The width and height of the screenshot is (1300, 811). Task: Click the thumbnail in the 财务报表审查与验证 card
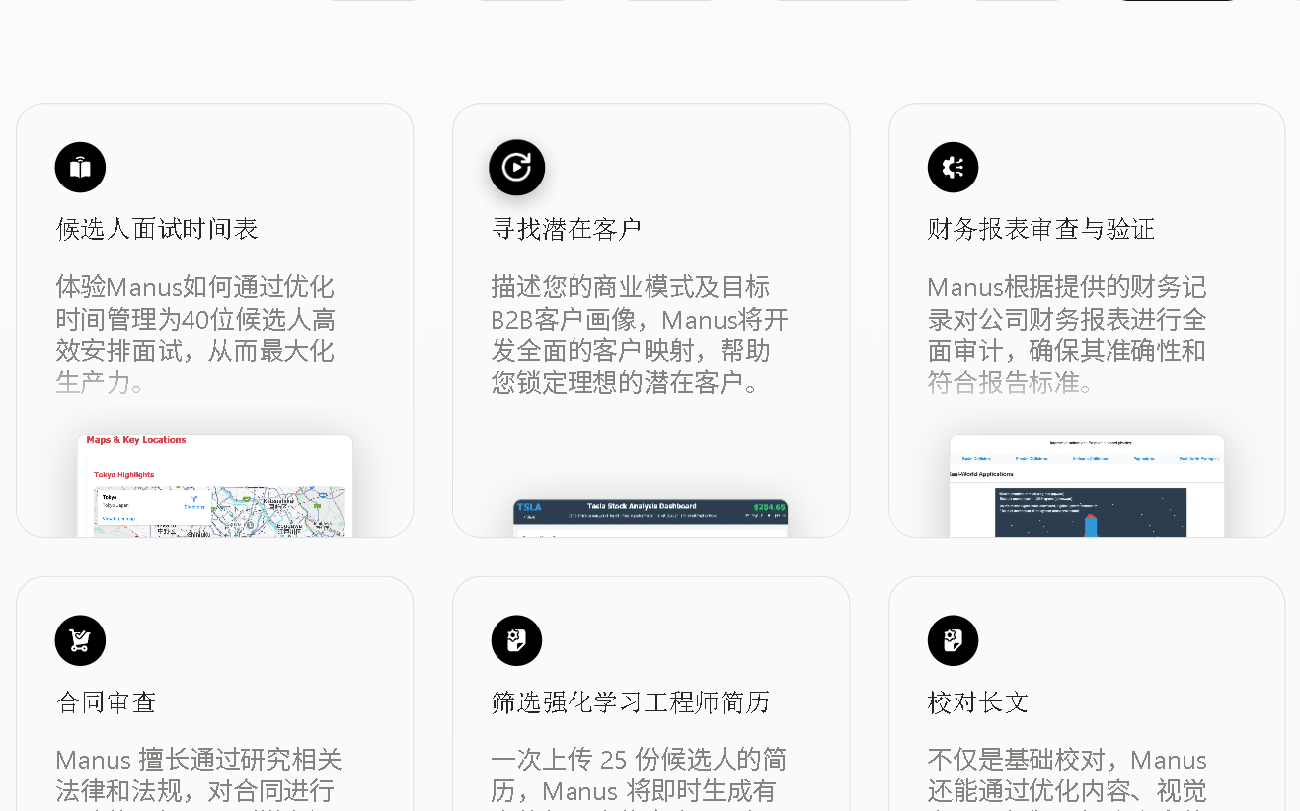1087,485
